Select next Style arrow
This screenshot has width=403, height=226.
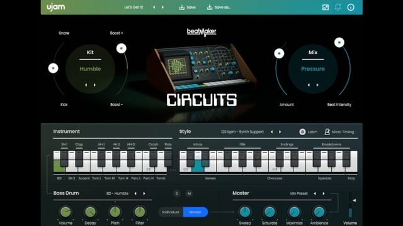point(280,132)
